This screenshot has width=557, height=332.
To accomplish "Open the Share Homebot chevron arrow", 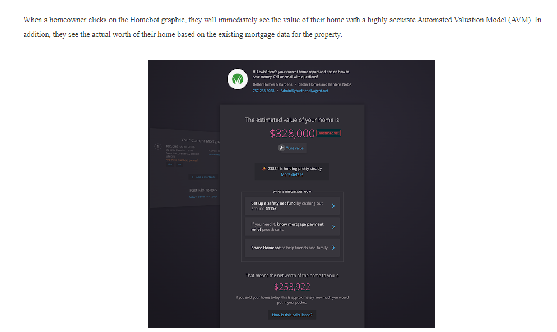I will (x=333, y=248).
